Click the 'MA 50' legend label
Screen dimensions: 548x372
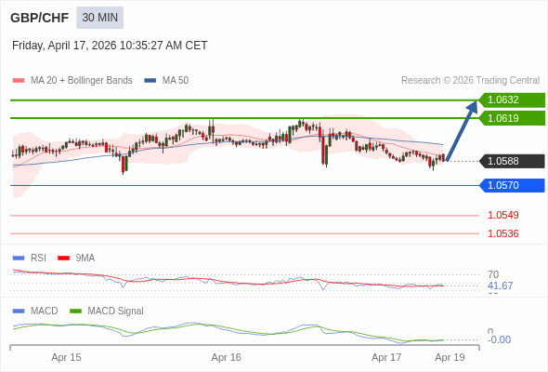pos(176,81)
